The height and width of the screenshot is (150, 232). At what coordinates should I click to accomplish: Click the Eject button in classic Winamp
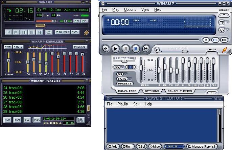(x=49, y=32)
